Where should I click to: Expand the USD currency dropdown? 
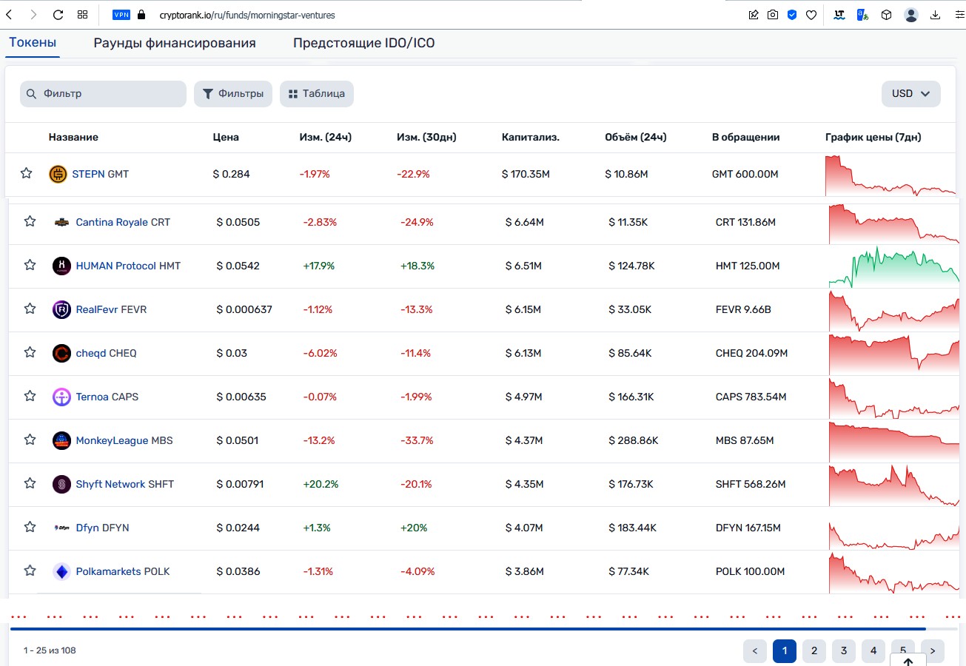911,94
